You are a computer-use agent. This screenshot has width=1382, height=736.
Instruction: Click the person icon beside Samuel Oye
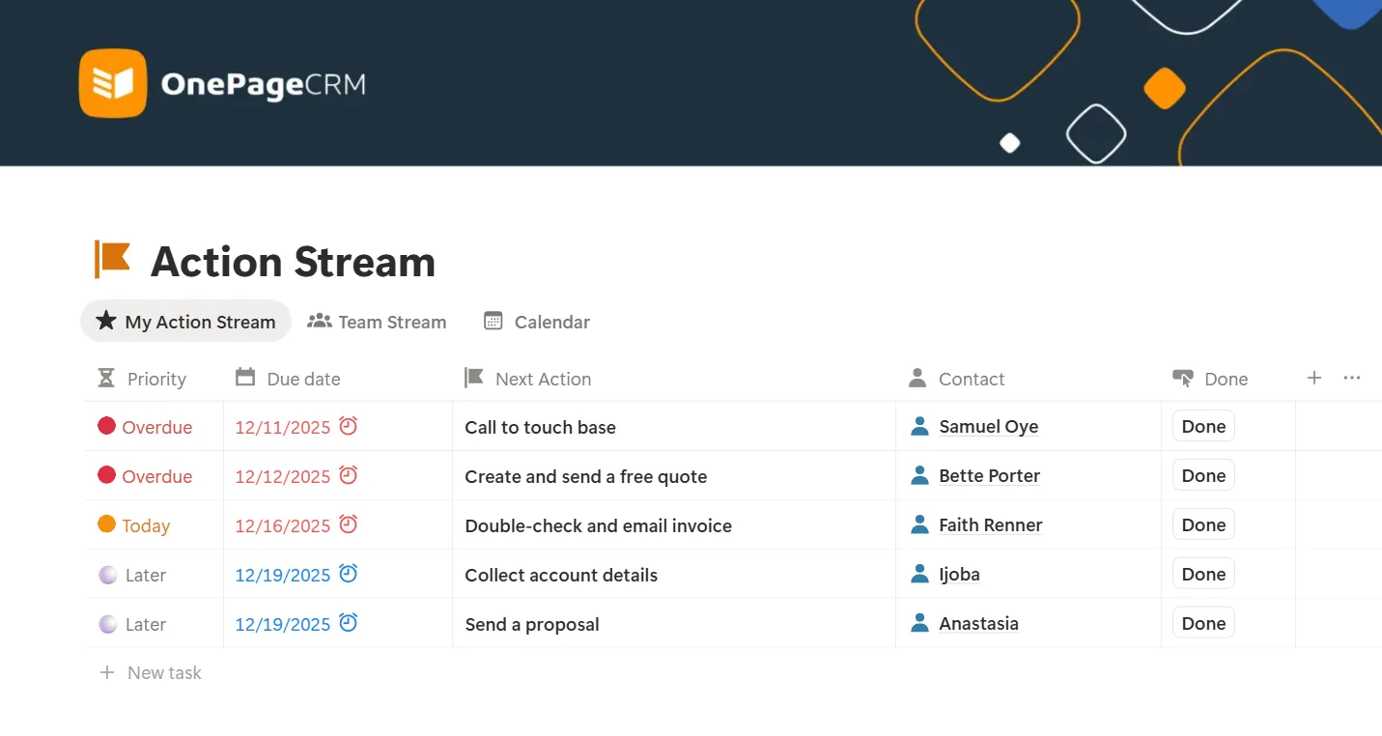[x=920, y=426]
